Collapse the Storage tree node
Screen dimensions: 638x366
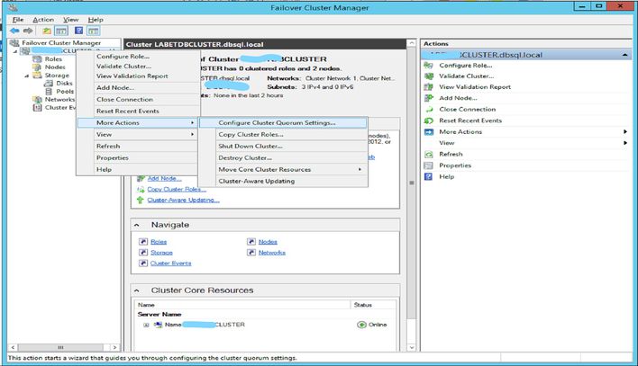pyautogui.click(x=27, y=76)
